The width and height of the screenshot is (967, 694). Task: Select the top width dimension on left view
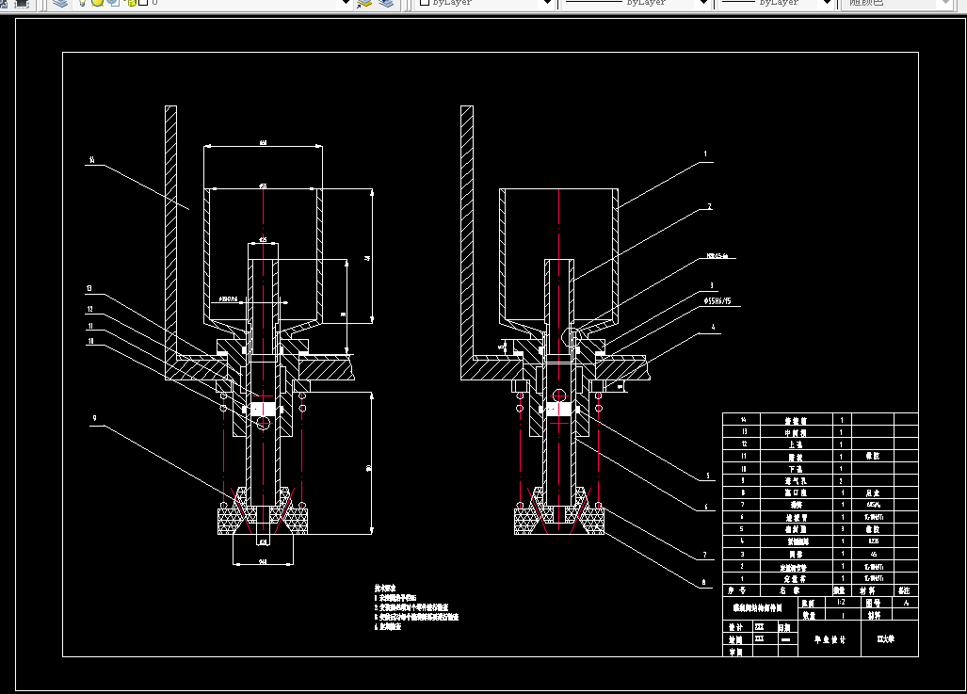point(264,143)
